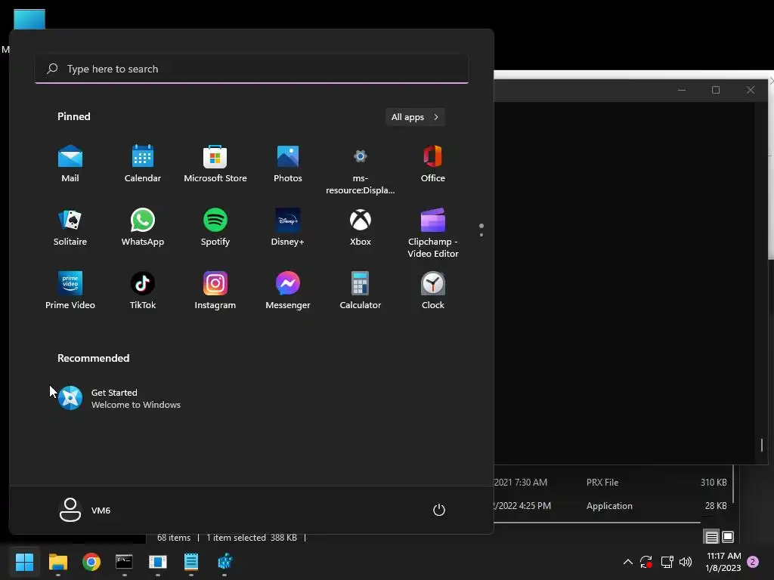Click the Type here to search box

(x=252, y=69)
